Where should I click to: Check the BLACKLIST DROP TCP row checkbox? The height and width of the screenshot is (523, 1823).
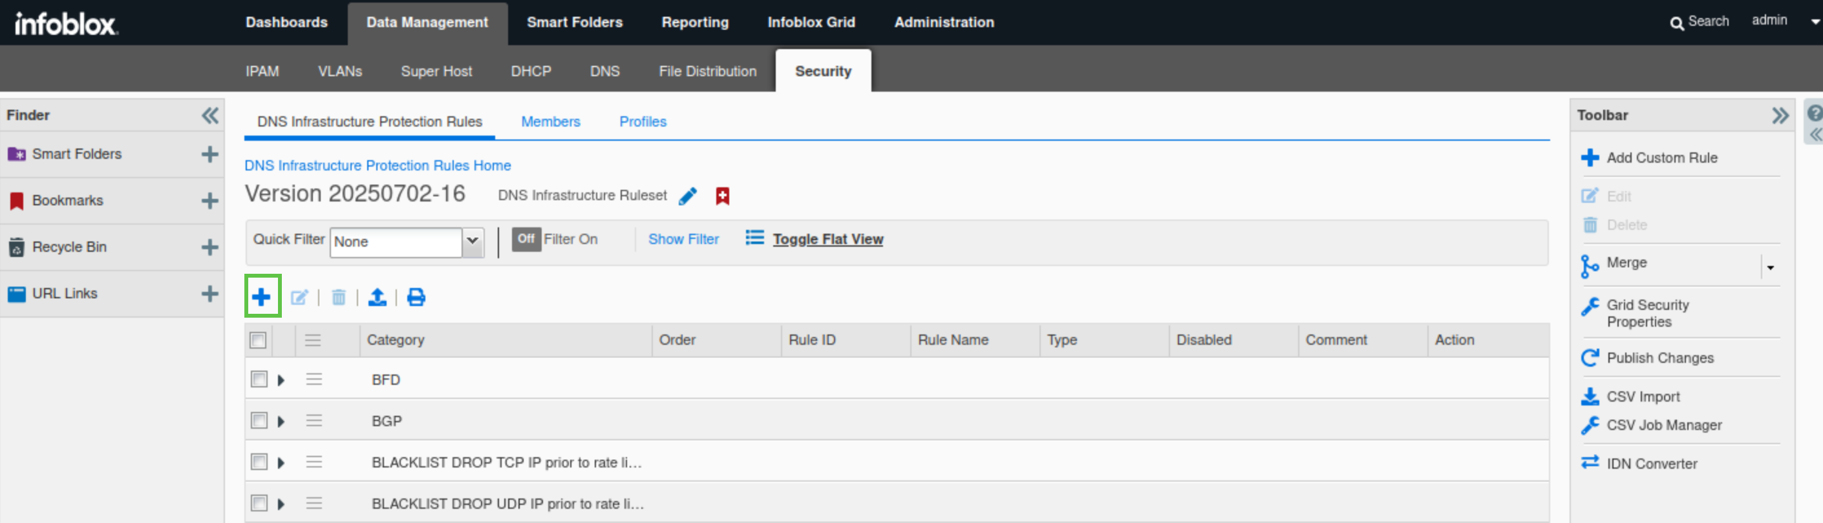(x=259, y=462)
